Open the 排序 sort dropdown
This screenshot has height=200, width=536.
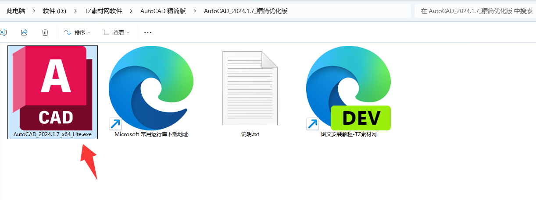coord(77,32)
